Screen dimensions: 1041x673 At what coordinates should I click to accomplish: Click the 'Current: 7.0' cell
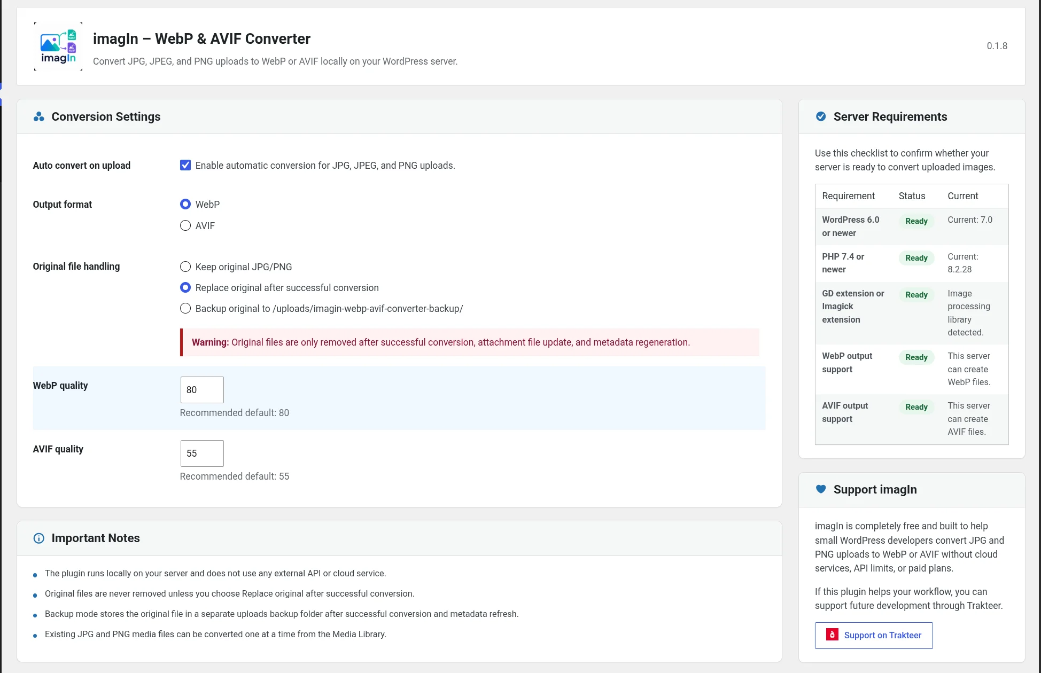click(x=970, y=220)
